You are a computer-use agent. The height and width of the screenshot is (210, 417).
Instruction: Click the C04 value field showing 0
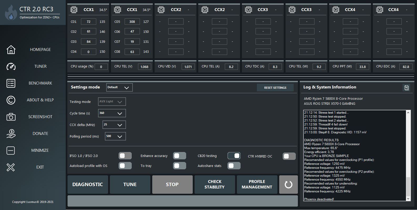88,51
